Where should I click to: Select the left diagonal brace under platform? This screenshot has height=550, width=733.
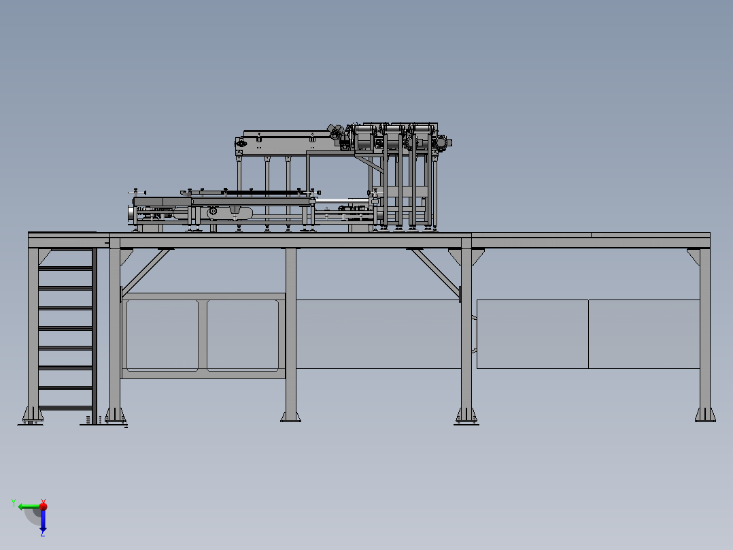click(146, 272)
